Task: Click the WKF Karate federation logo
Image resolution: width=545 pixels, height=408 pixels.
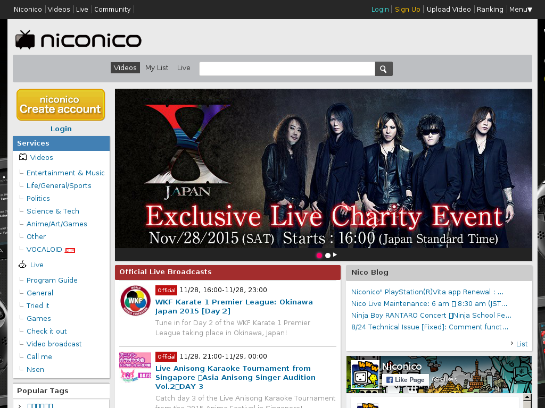Action: point(135,301)
